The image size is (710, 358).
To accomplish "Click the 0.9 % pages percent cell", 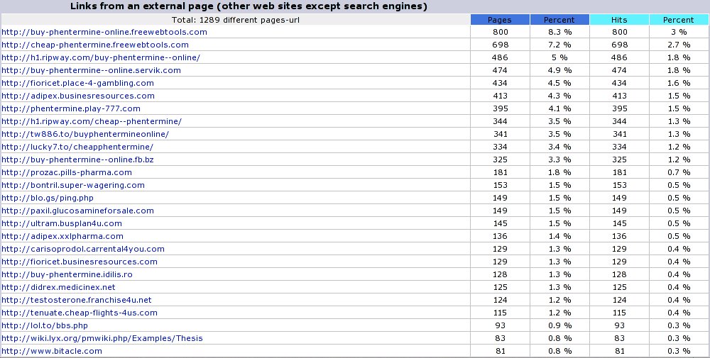I will (x=559, y=325).
